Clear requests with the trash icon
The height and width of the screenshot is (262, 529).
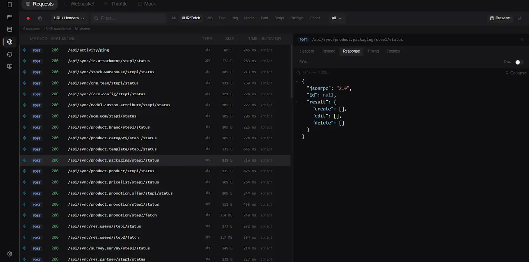coord(40,18)
